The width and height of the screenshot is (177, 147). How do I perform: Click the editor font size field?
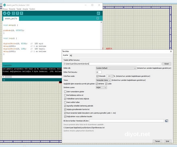(99, 72)
